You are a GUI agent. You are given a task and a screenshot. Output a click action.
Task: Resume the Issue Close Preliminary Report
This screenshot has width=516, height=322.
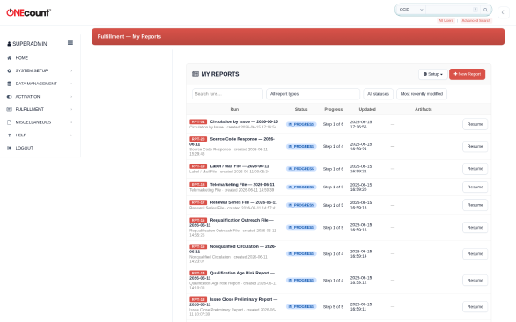click(475, 306)
